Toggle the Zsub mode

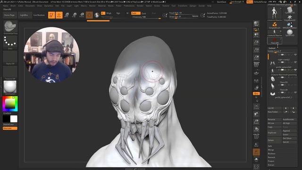point(144,13)
